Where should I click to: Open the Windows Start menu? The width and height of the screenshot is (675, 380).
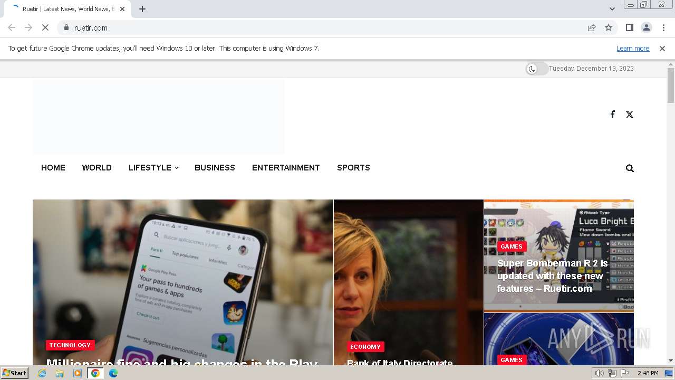pyautogui.click(x=15, y=373)
